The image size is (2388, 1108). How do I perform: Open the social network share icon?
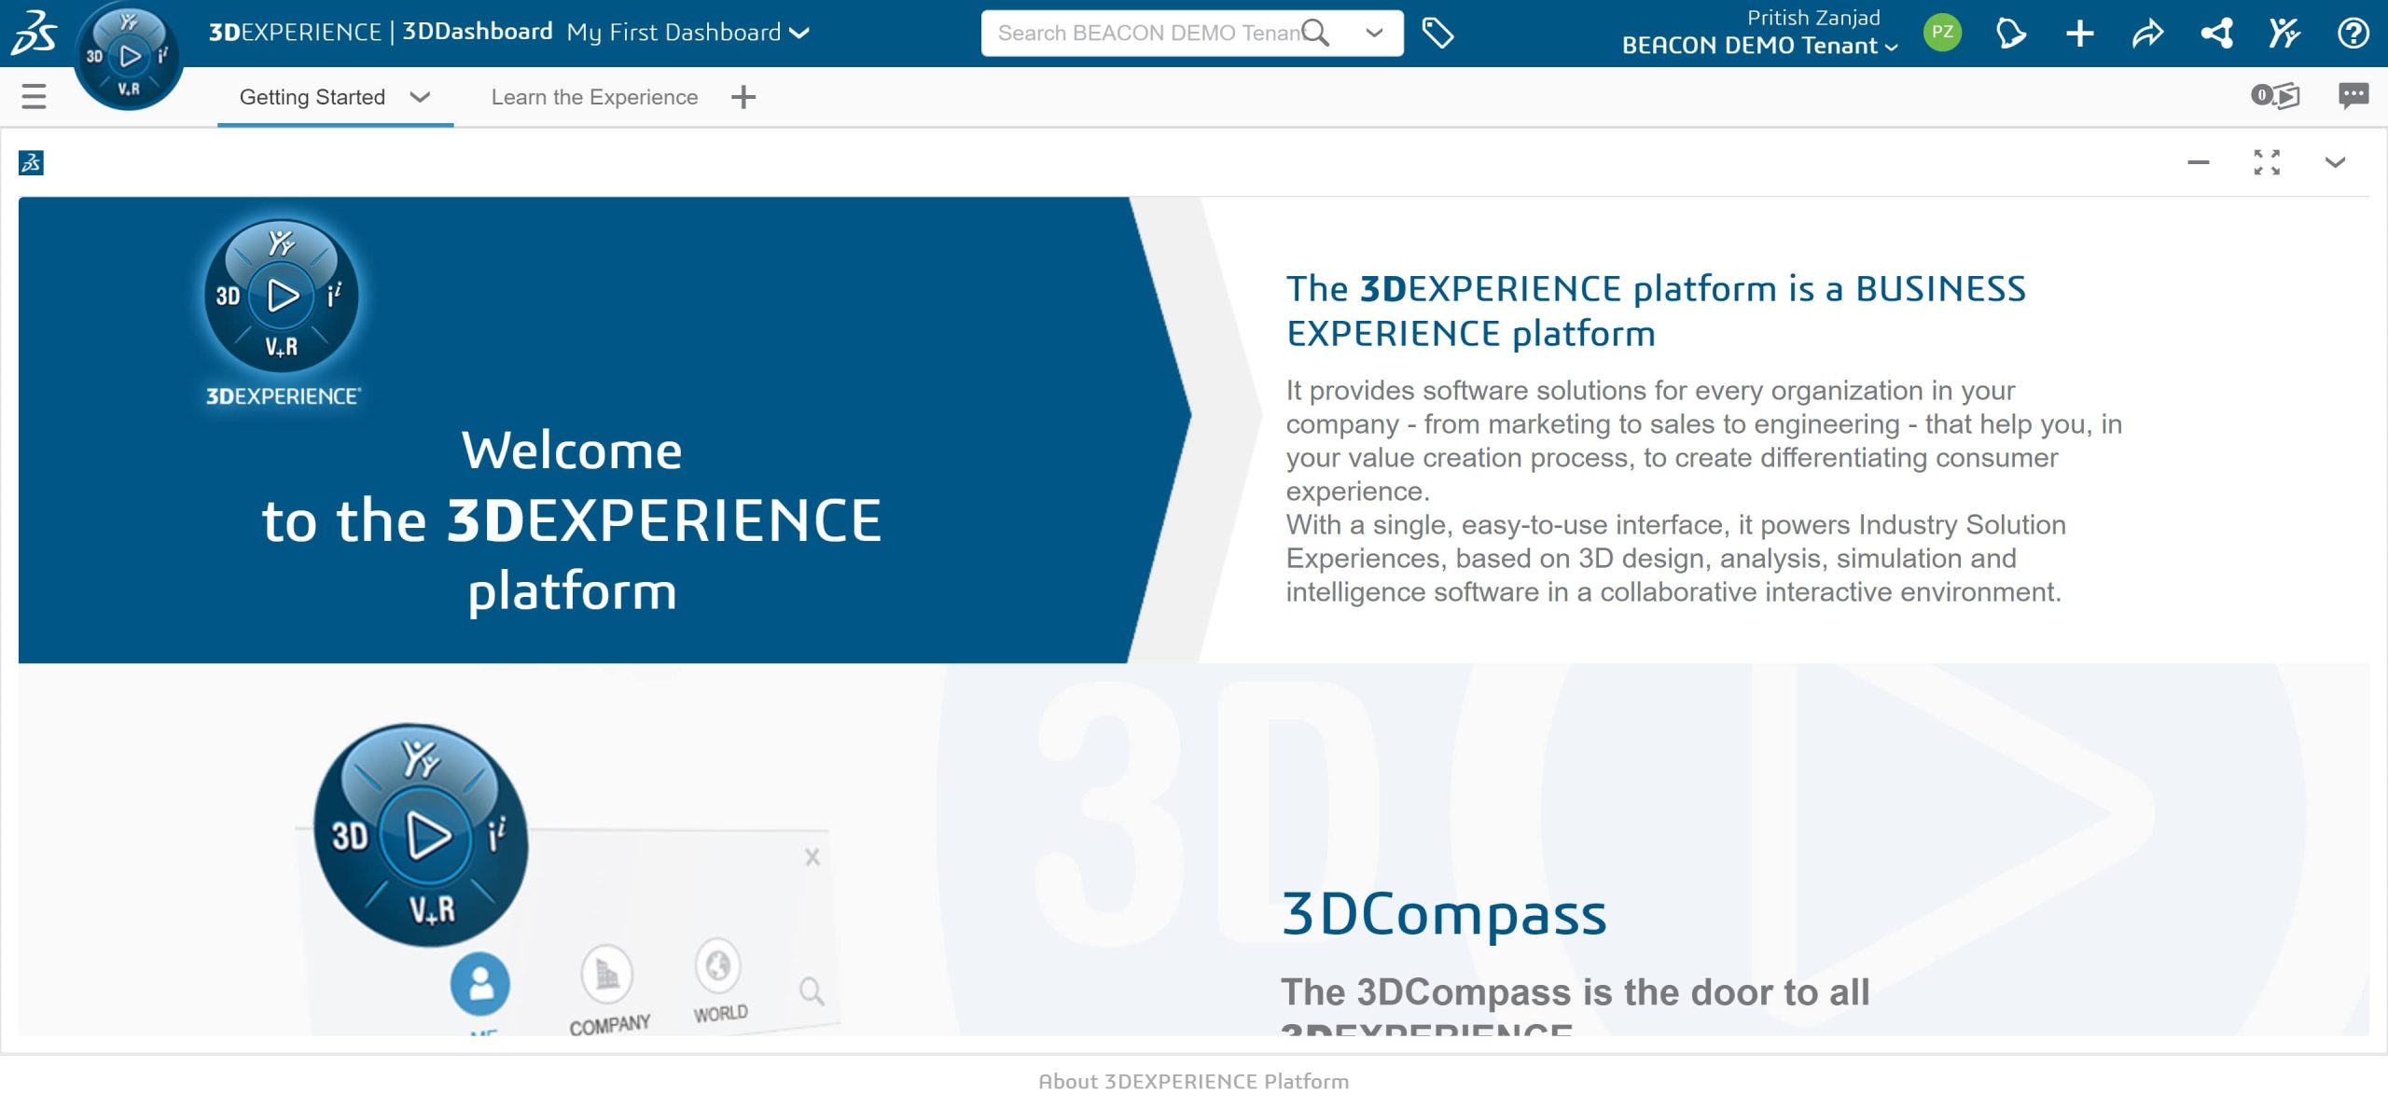pyautogui.click(x=2216, y=34)
